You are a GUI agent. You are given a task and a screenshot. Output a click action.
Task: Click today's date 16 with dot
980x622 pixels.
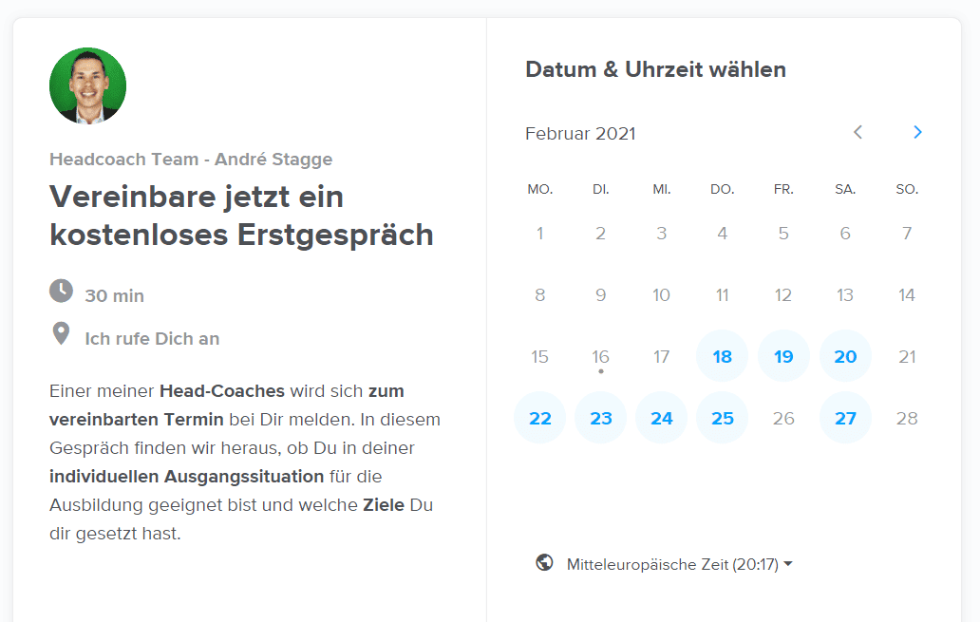point(600,357)
